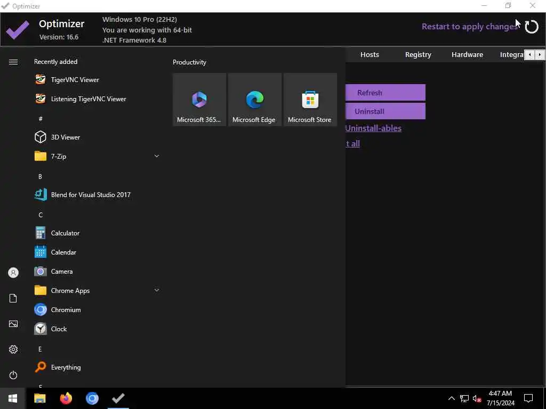Click the Start menu hamburger icon
The width and height of the screenshot is (546, 409).
tap(13, 62)
